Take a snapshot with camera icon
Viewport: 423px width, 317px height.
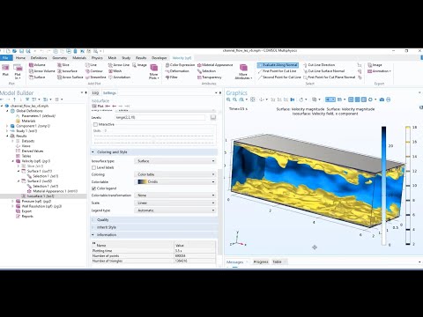(382, 100)
